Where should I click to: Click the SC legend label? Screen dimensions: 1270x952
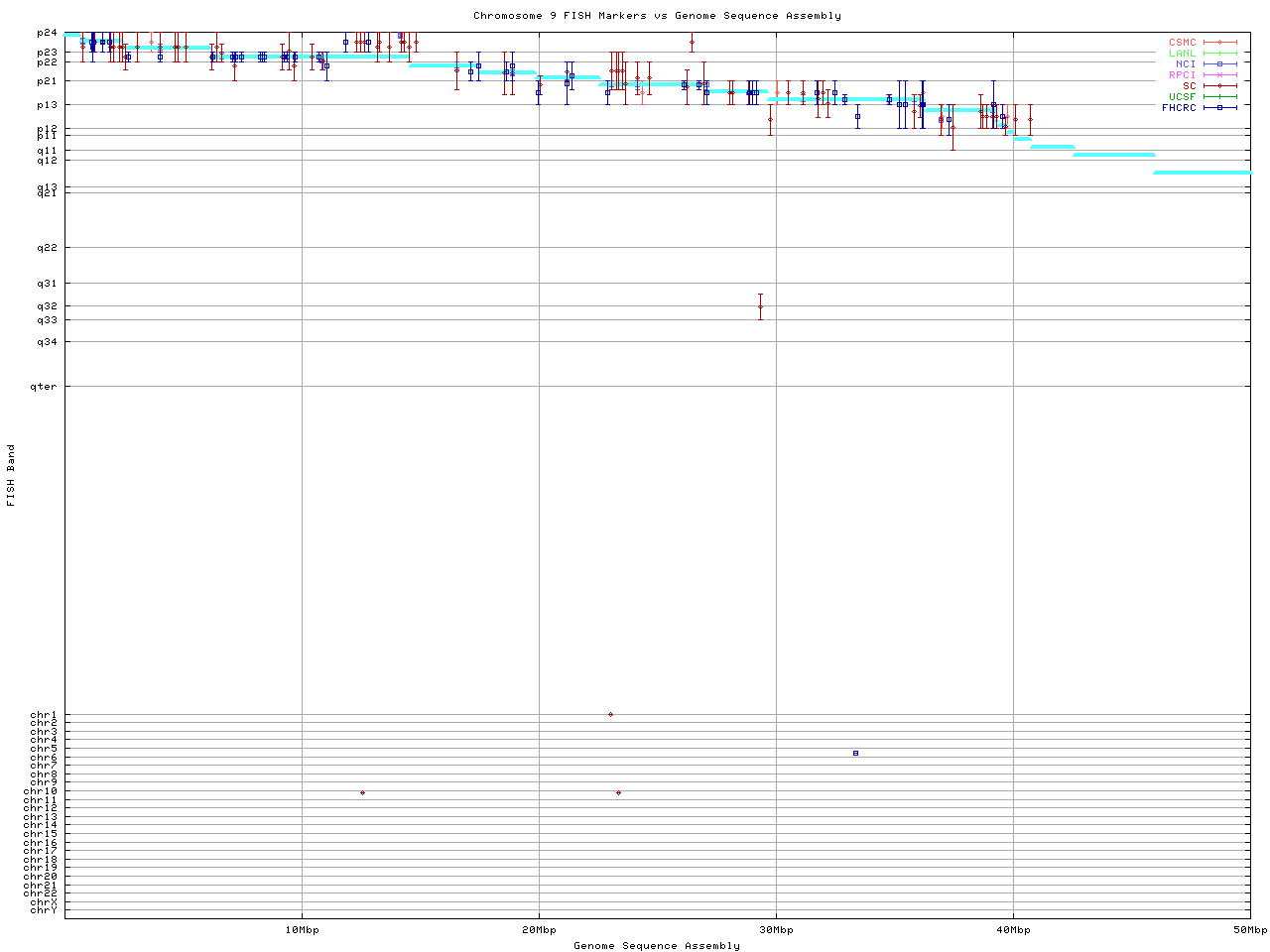[x=1189, y=85]
